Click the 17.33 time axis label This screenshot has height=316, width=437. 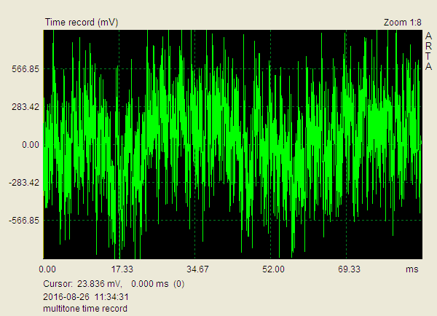(x=122, y=269)
